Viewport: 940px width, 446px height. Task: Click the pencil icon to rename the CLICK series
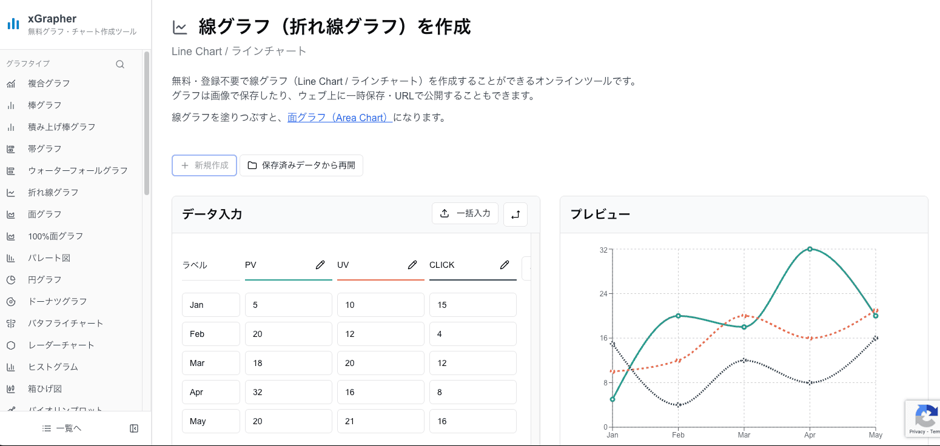click(505, 264)
